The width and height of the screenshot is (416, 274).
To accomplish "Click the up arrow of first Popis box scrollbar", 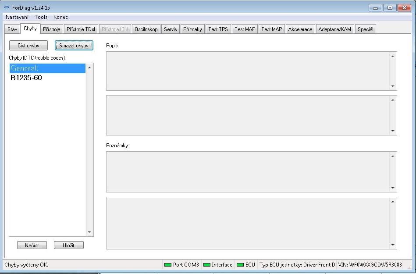I will [393, 56].
